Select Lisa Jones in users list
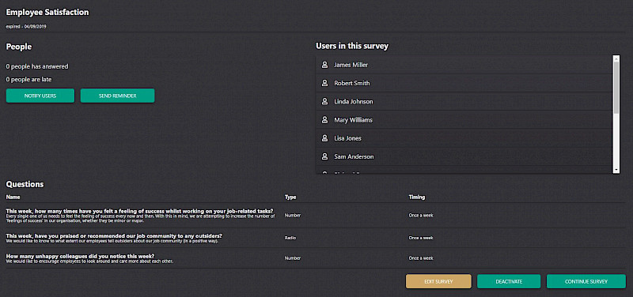The image size is (633, 297). [x=464, y=138]
